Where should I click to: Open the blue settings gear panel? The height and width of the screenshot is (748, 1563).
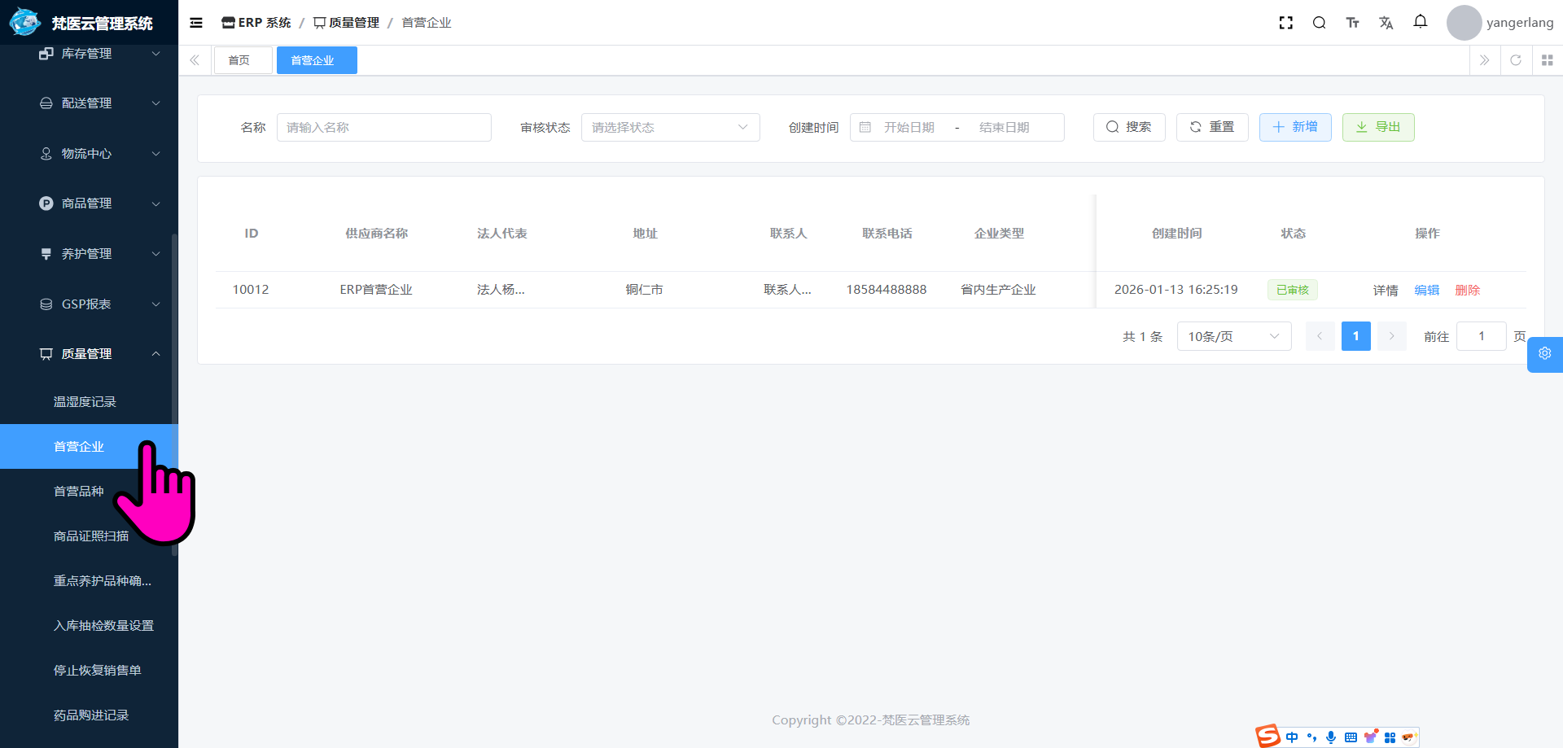(1544, 354)
